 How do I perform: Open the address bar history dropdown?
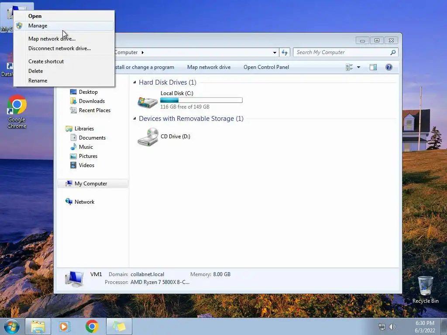point(275,52)
